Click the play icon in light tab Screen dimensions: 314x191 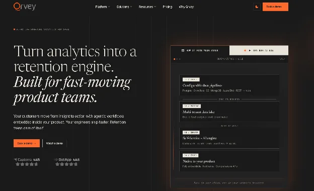coord(250,51)
